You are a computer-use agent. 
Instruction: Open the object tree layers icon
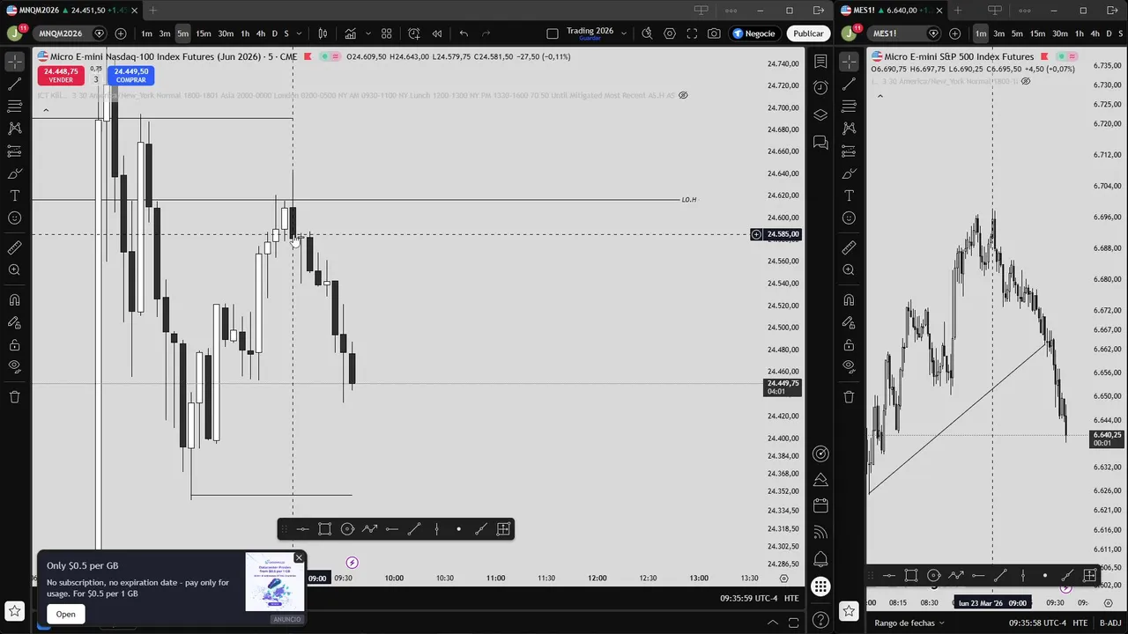click(820, 114)
